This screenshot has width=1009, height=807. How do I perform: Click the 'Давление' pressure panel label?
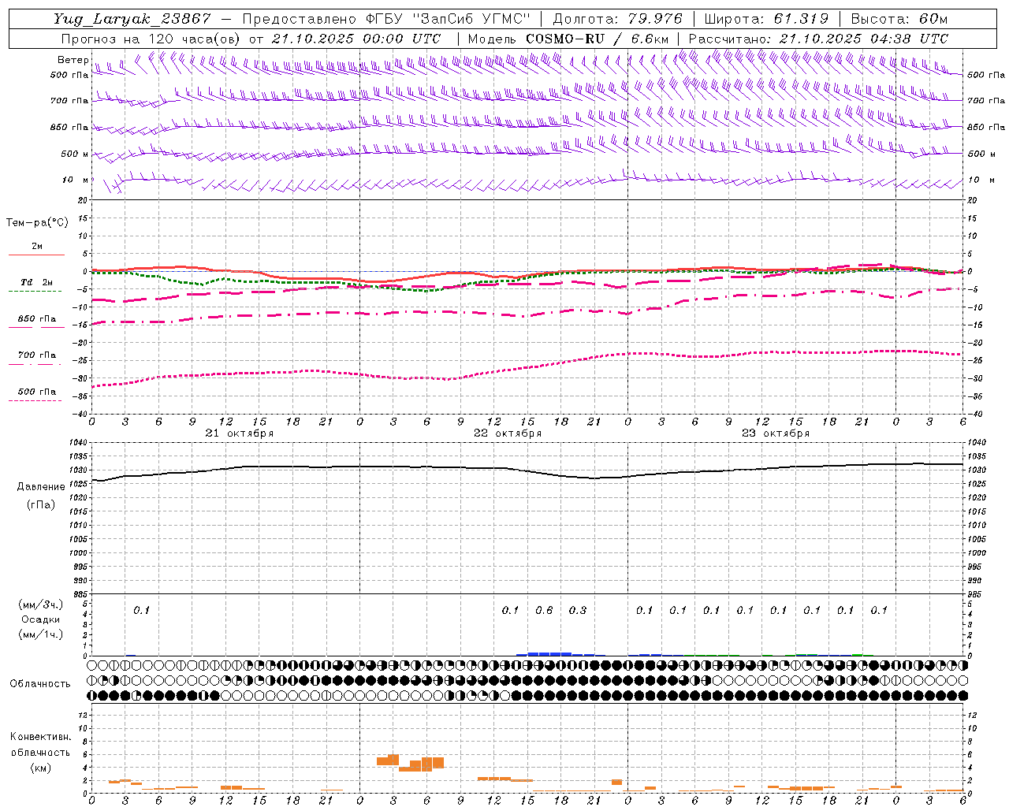tap(41, 487)
